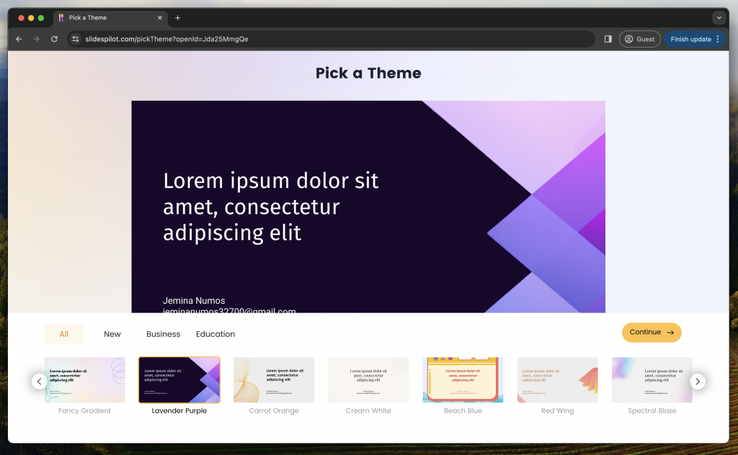Open the three-dot menu in Finish update

tap(718, 39)
